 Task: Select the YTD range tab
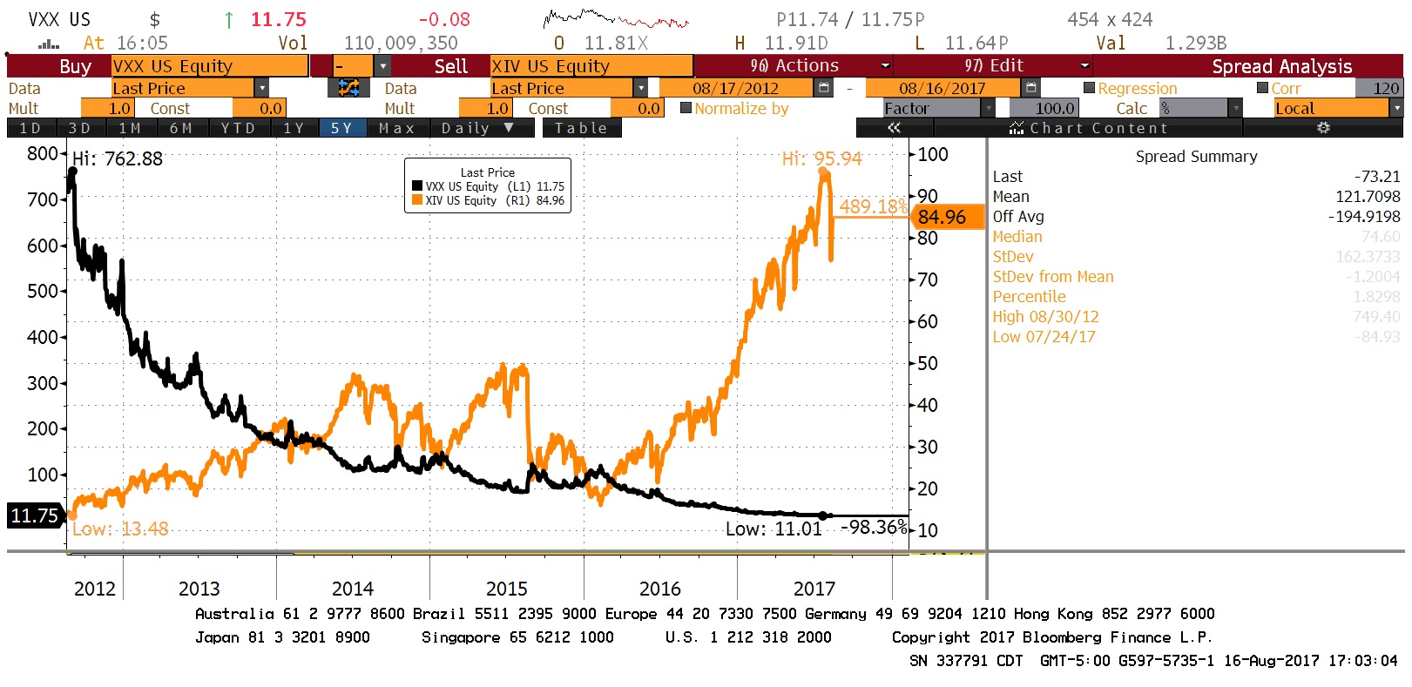tap(238, 128)
